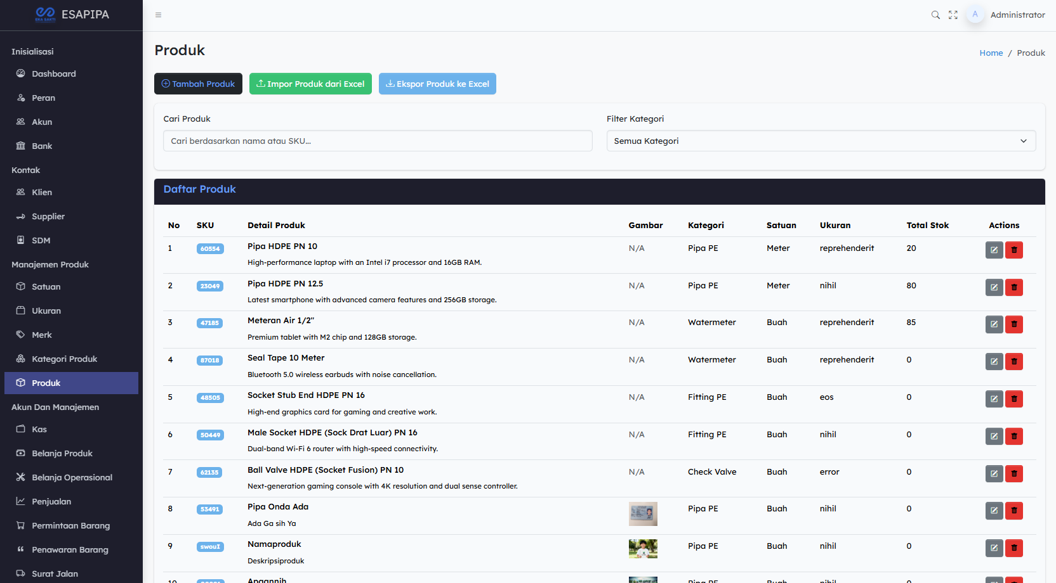Image resolution: width=1056 pixels, height=583 pixels.
Task: Click the Detail Produk column header
Action: coord(276,225)
